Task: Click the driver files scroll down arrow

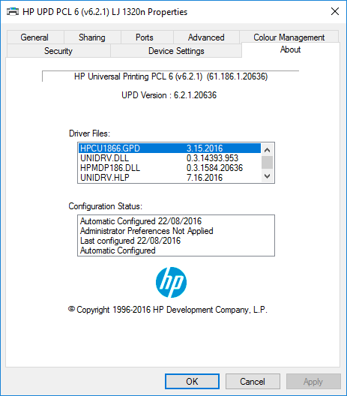Action: pyautogui.click(x=268, y=175)
